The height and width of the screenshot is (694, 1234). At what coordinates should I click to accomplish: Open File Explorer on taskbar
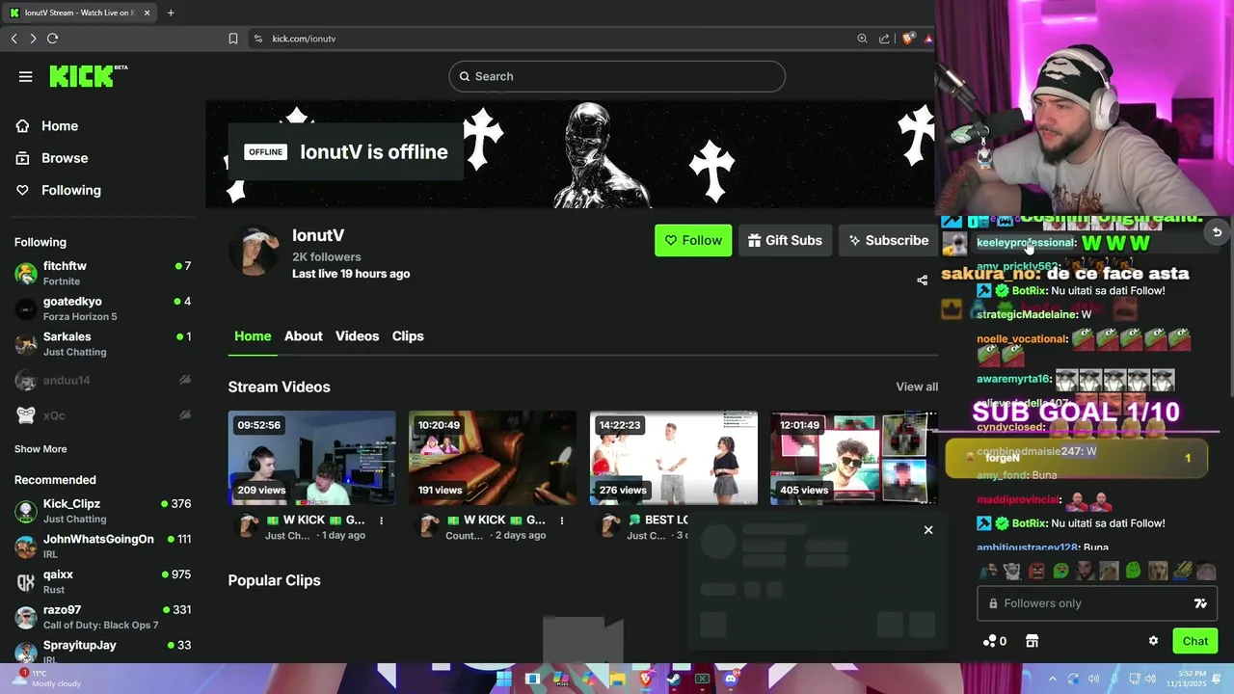[617, 679]
